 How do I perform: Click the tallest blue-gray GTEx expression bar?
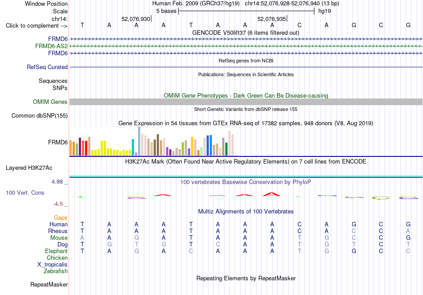click(139, 141)
